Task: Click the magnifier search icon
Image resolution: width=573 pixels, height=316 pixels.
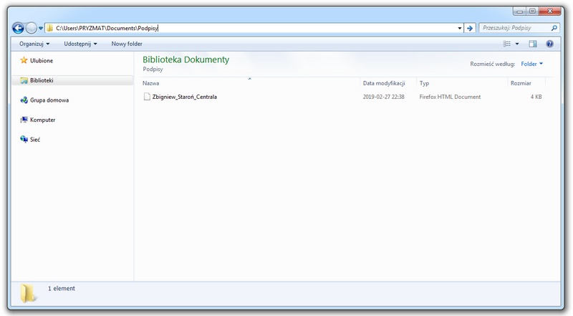Action: [x=554, y=28]
